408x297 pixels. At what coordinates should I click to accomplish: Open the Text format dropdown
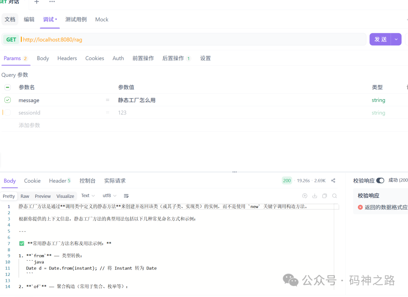coord(88,196)
